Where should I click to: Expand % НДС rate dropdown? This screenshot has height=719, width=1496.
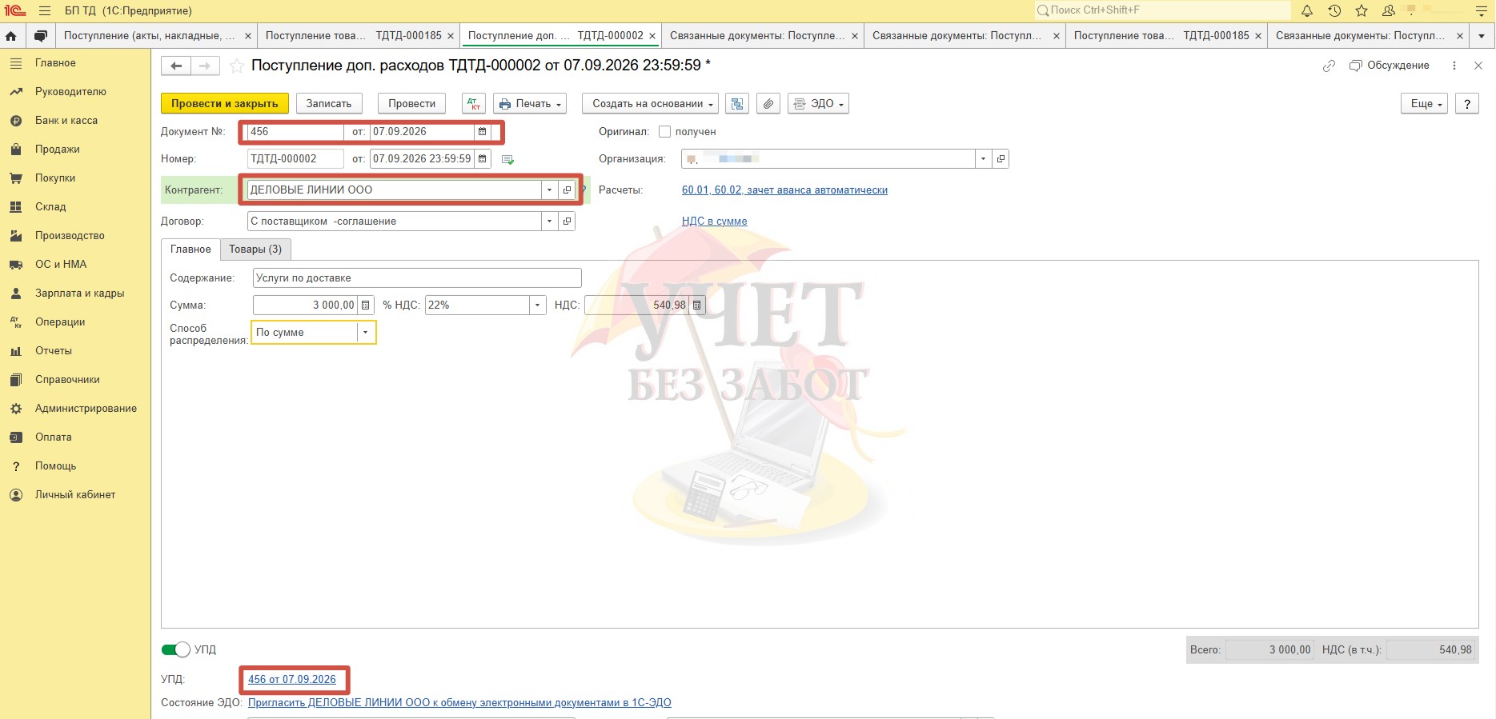click(538, 306)
